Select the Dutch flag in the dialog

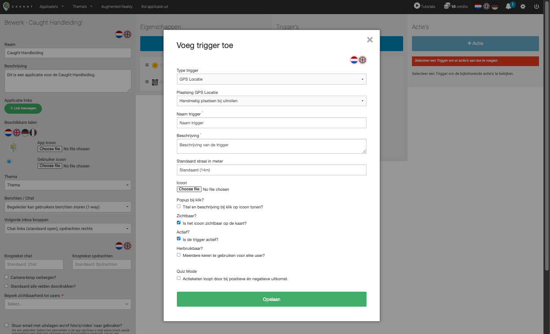(354, 60)
